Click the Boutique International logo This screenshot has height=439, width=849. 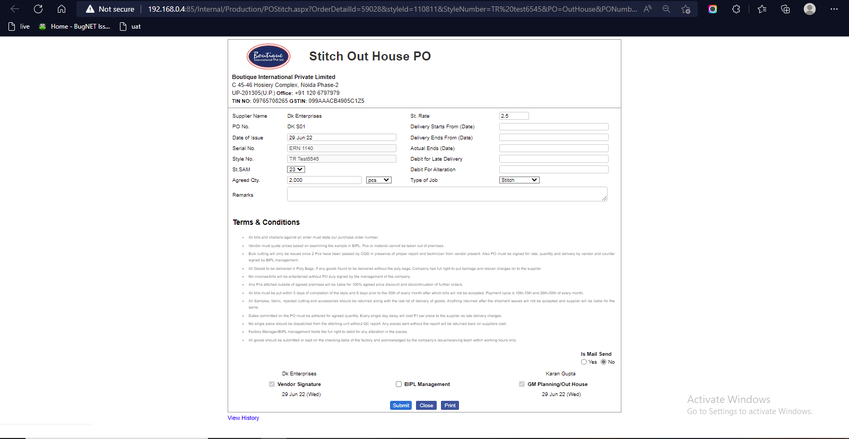[x=268, y=56]
